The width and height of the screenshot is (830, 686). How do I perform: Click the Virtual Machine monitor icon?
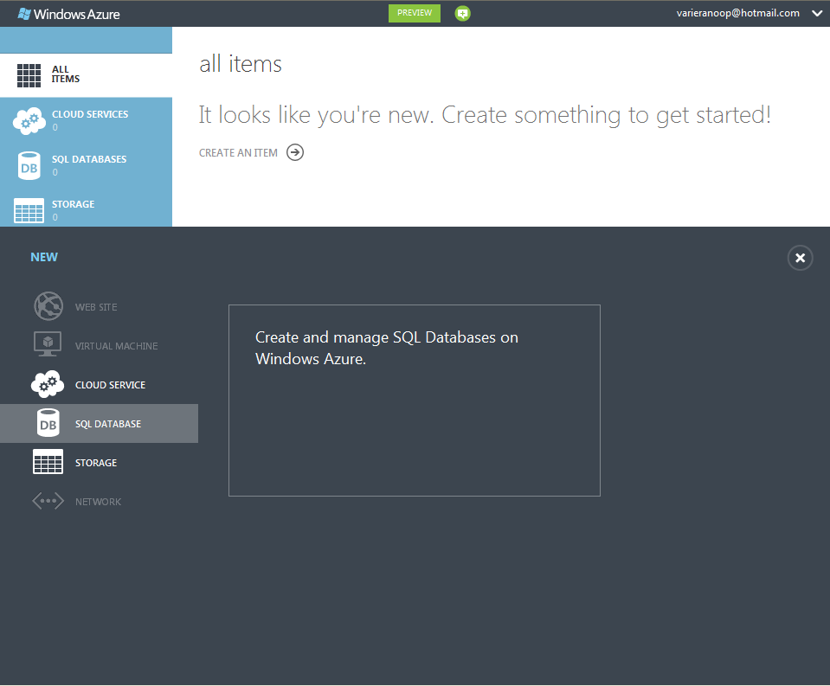click(x=48, y=343)
